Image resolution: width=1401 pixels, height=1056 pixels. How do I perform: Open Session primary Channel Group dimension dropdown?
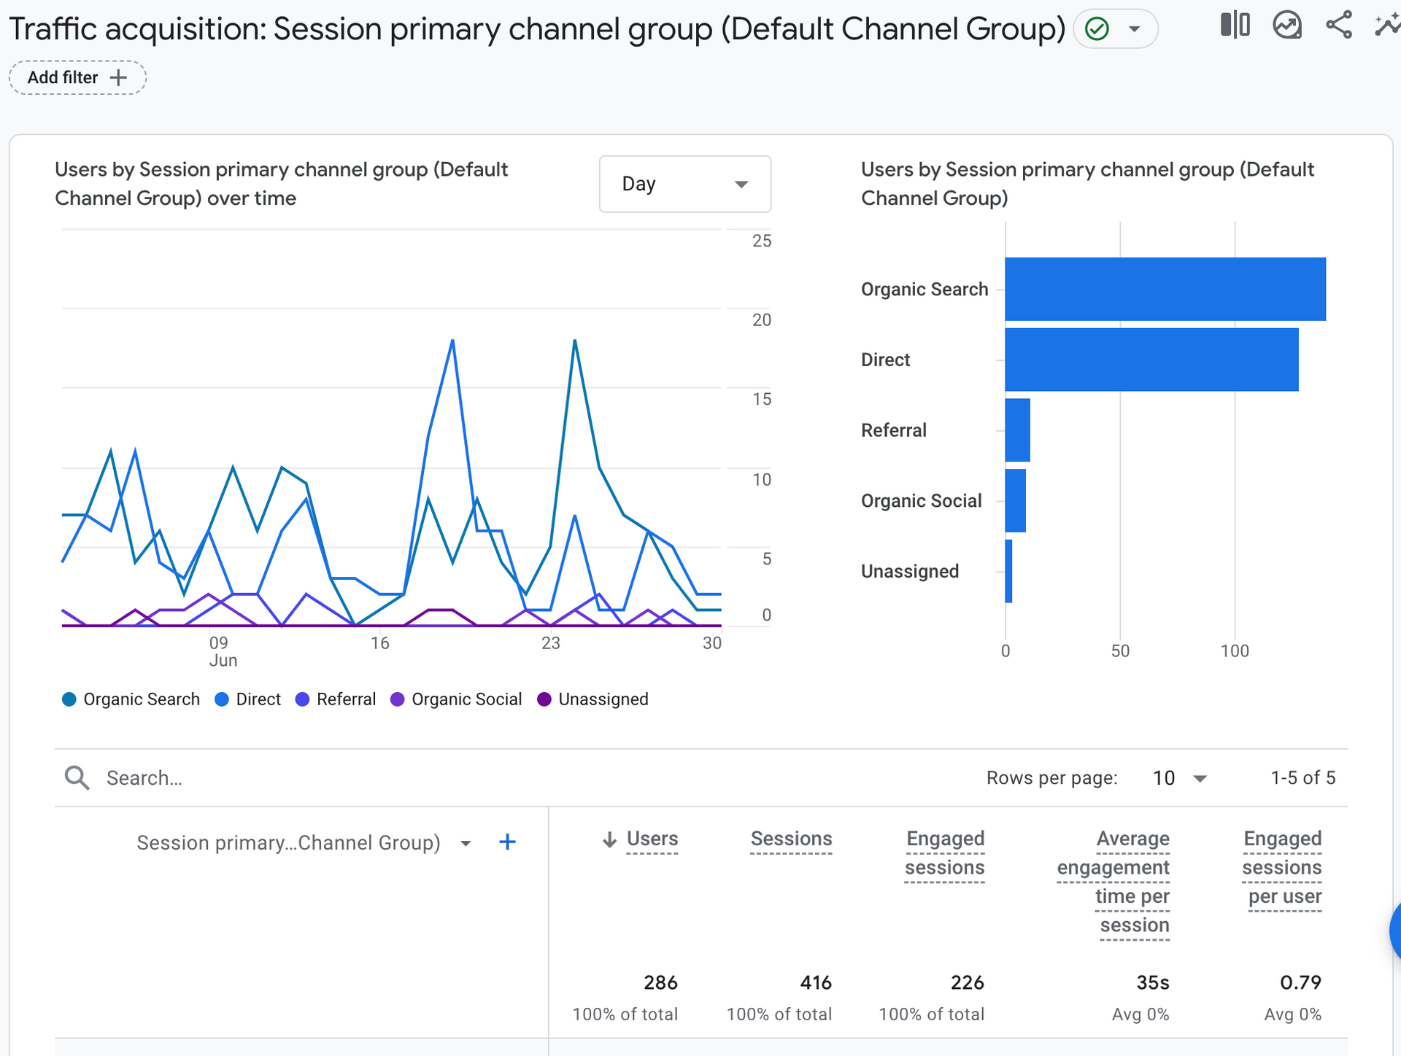tap(466, 843)
